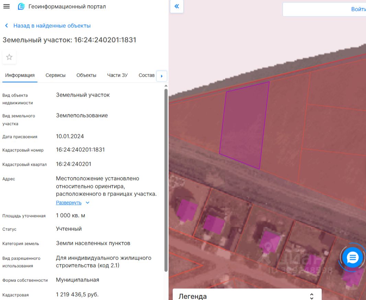366x300 pixels.
Task: Open the chat support bubble
Action: point(352,257)
